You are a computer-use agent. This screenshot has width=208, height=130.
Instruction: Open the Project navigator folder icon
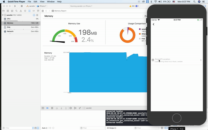click(3, 11)
